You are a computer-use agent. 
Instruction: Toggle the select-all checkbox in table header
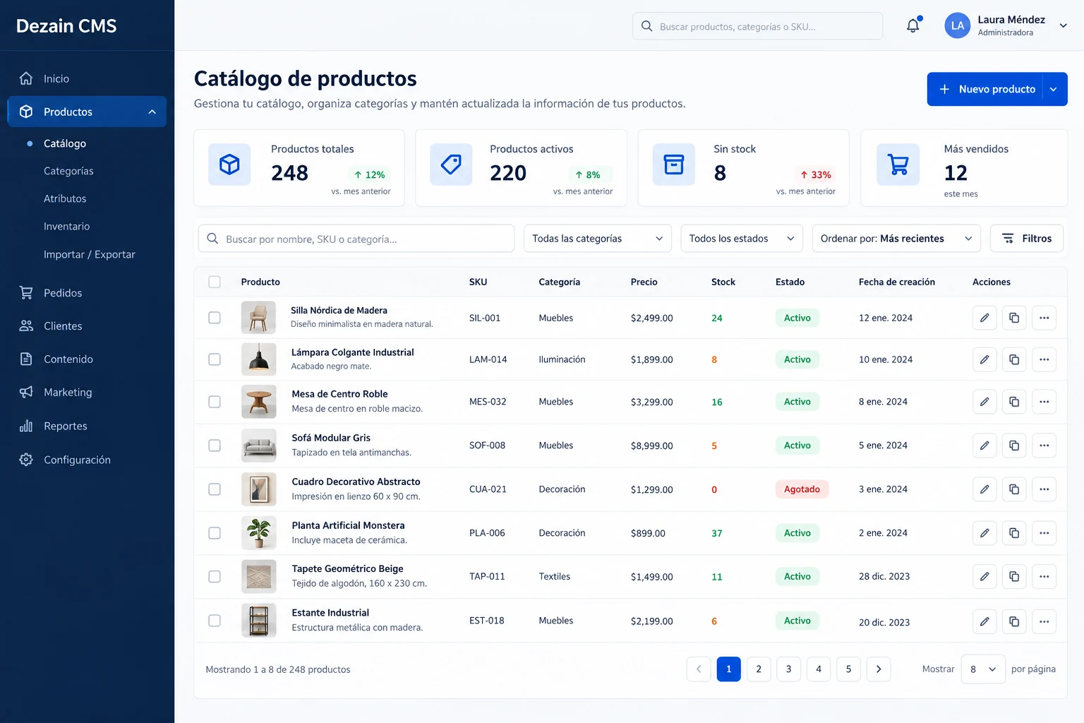pos(215,282)
